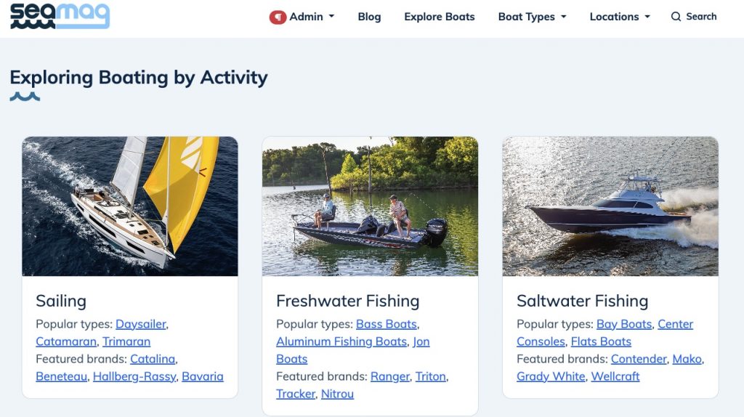Follow the Daysailer link

click(141, 324)
